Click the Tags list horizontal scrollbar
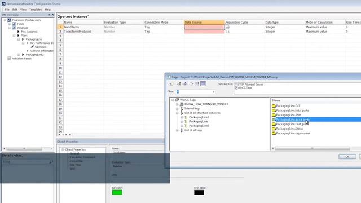Image resolution: width=361 pixels, height=203 pixels. coord(312,148)
